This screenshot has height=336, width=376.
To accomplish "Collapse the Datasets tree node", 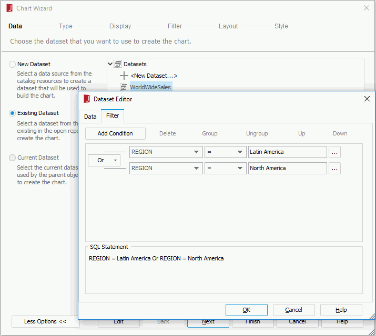I will pyautogui.click(x=110, y=64).
